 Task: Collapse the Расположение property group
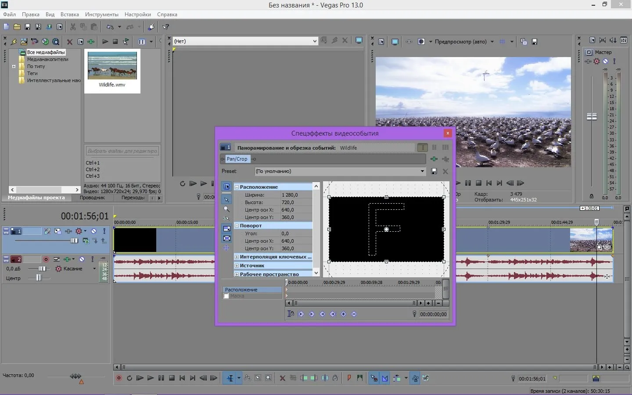tap(237, 187)
